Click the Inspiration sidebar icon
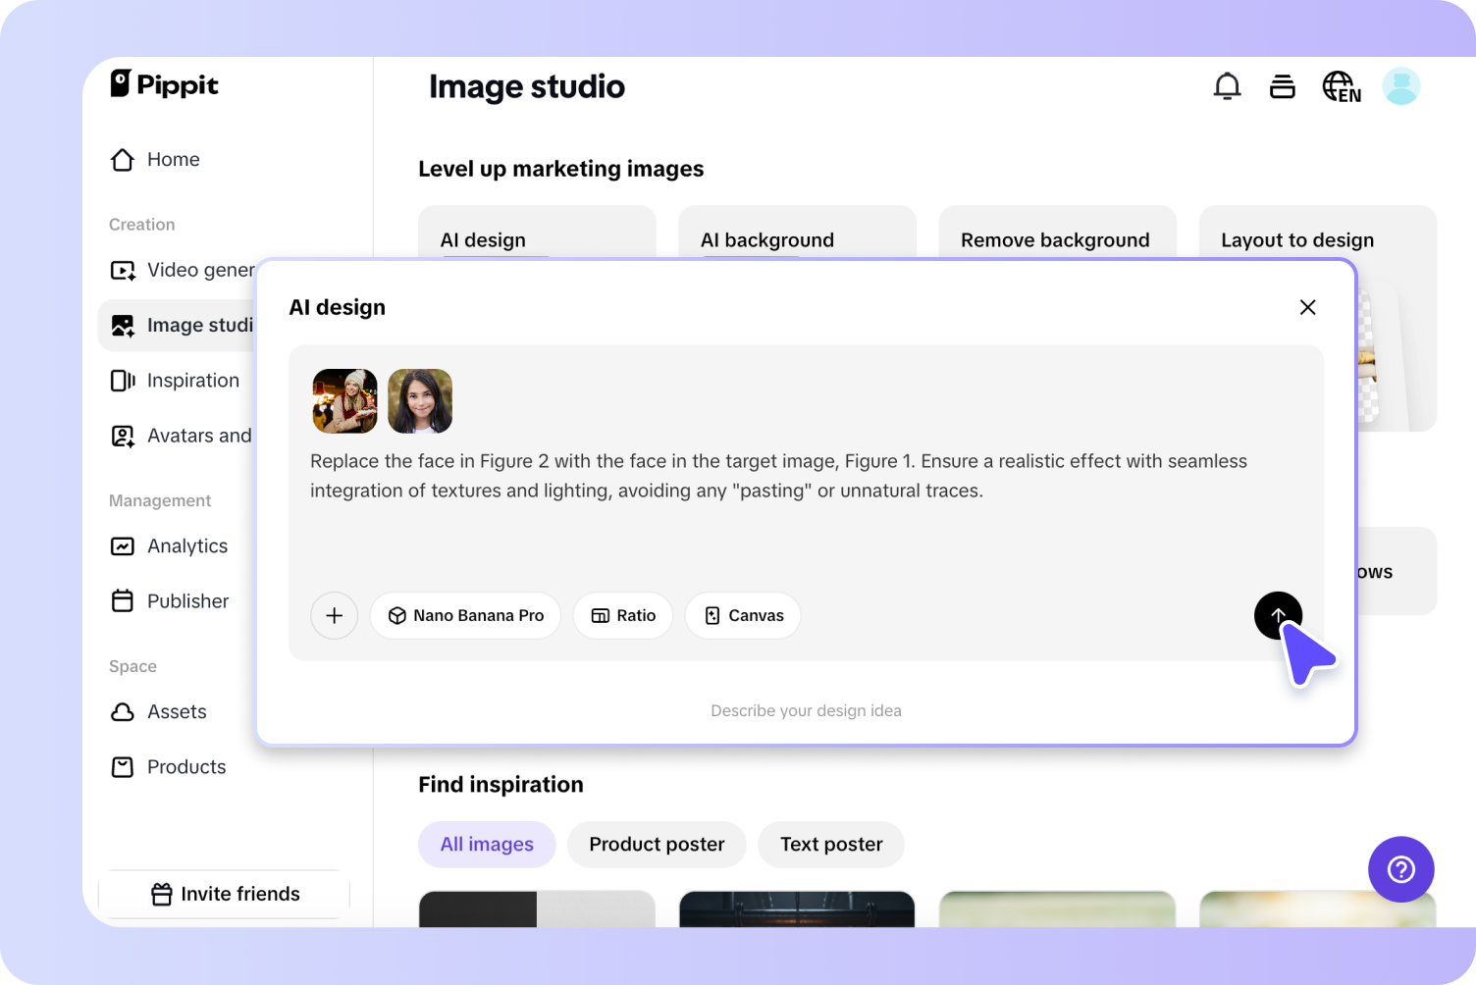1476x985 pixels. [x=122, y=380]
